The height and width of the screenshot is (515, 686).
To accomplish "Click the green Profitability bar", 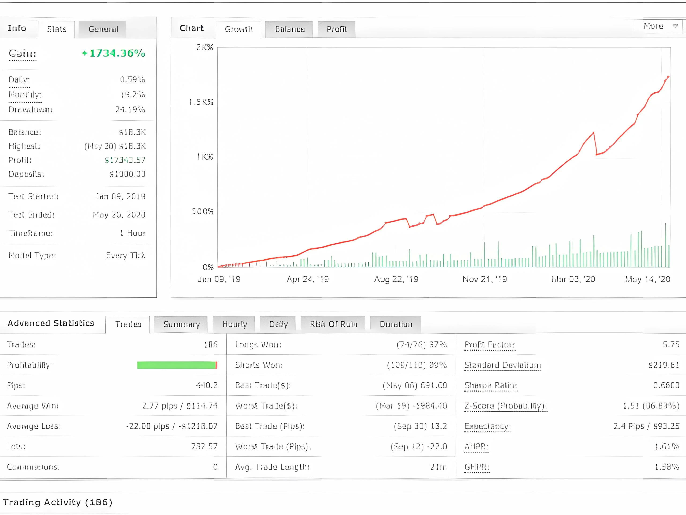I will [x=176, y=365].
